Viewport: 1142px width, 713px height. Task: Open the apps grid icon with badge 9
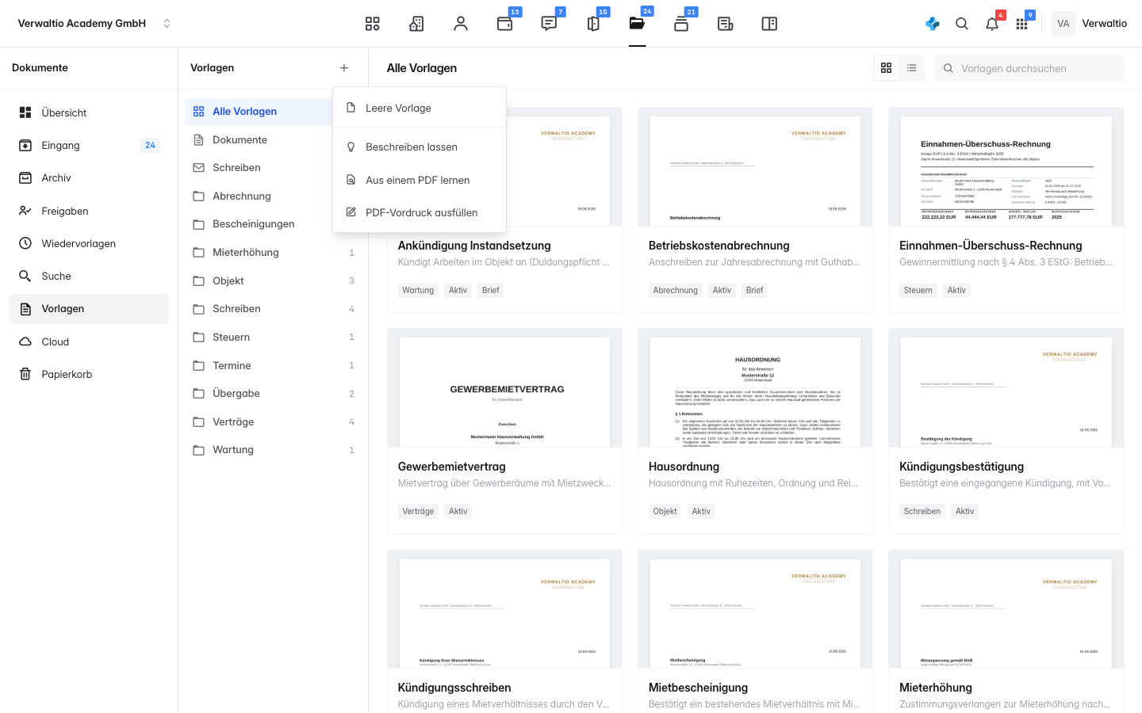click(1022, 24)
